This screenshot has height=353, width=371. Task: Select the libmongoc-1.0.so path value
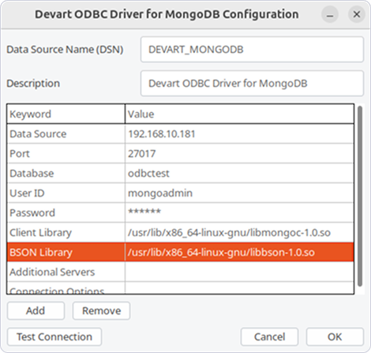point(239,233)
